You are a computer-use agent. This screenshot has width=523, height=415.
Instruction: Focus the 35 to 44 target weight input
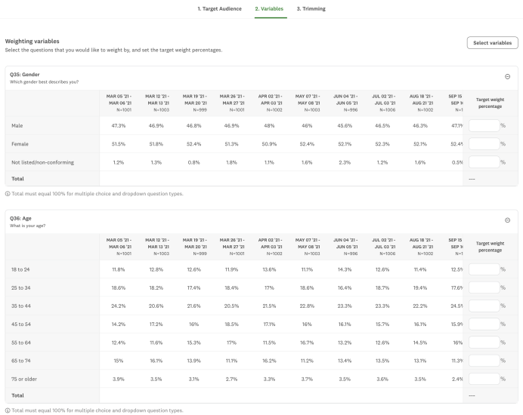click(484, 306)
